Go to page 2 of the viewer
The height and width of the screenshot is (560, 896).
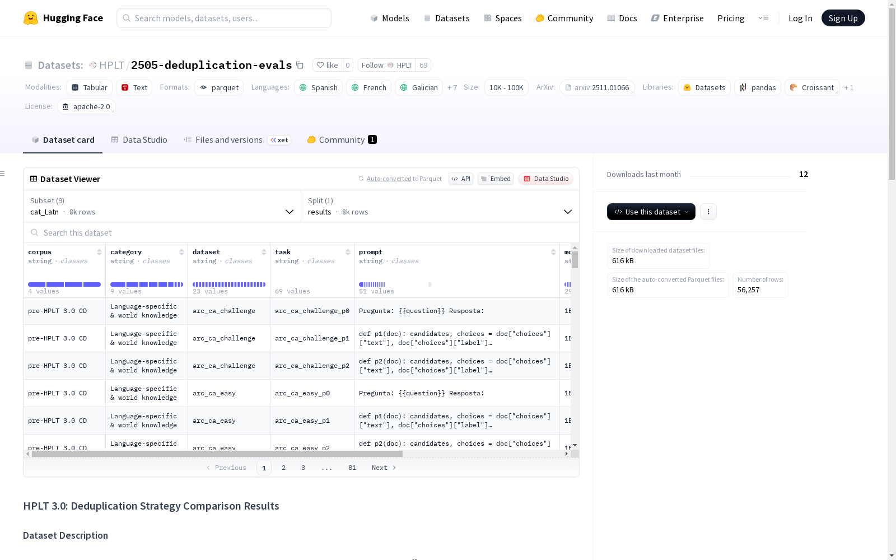284,468
